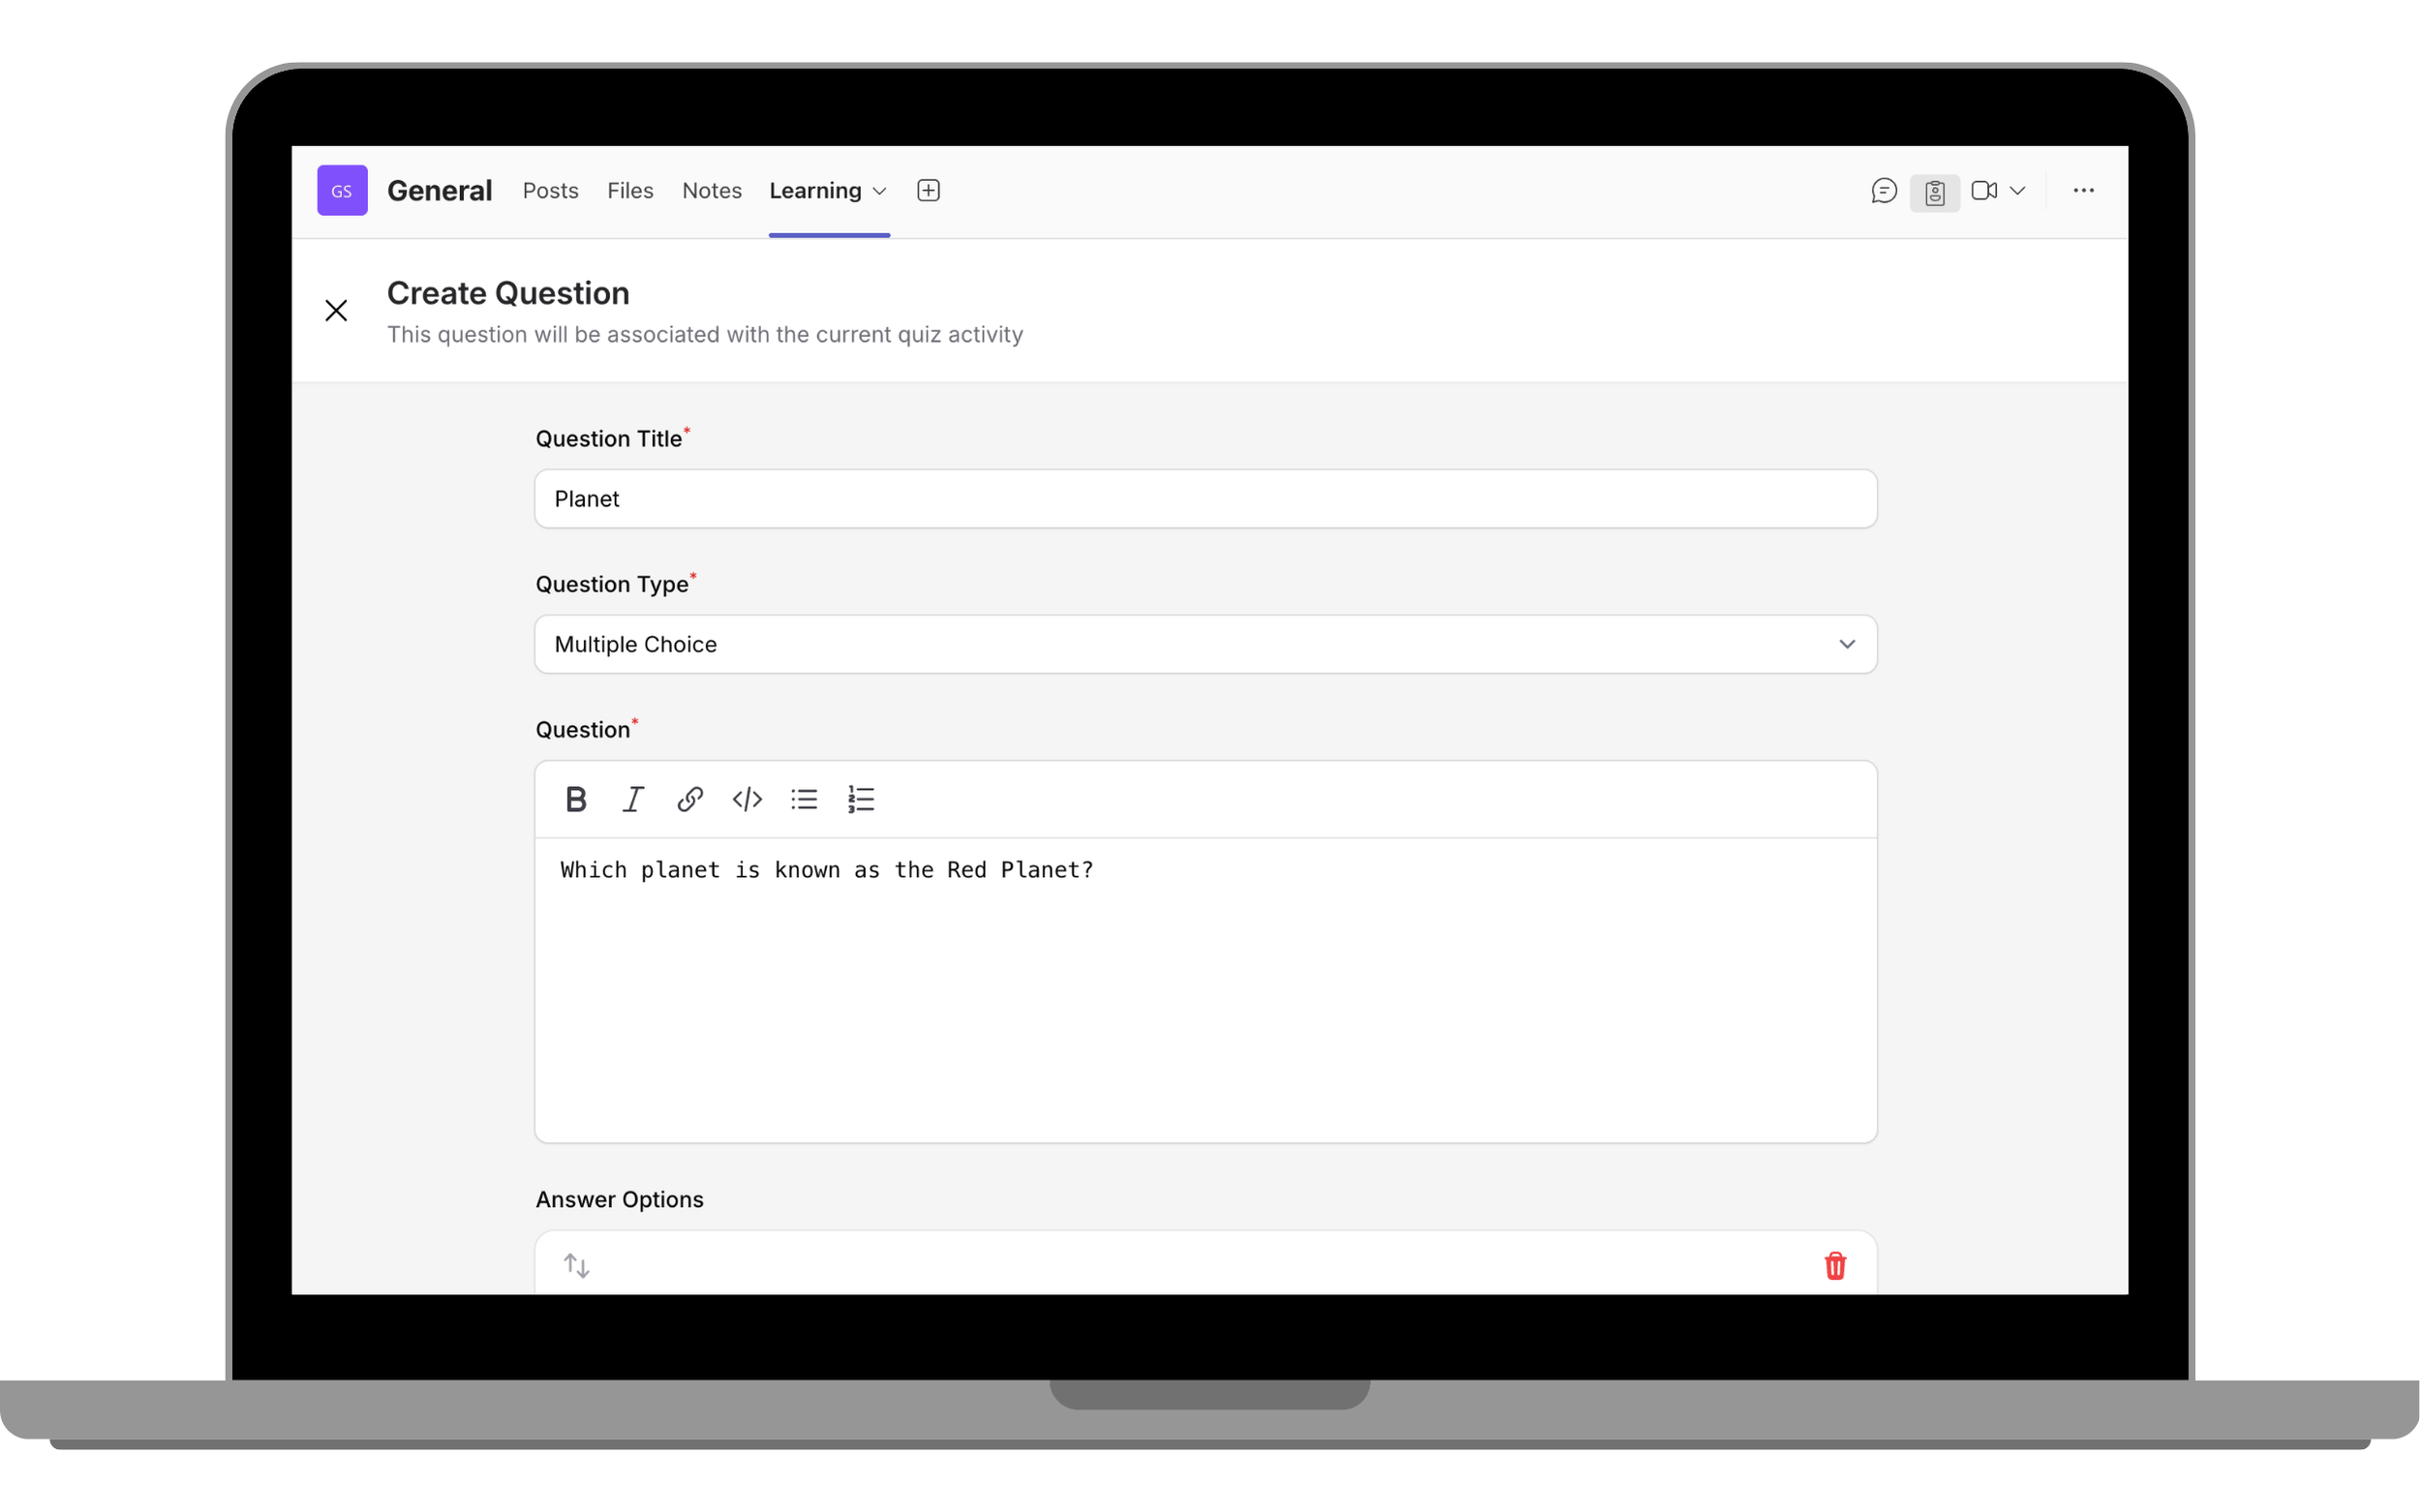Start a video meeting with camera icon
Screen dimensions: 2421x1512
[x=1983, y=190]
